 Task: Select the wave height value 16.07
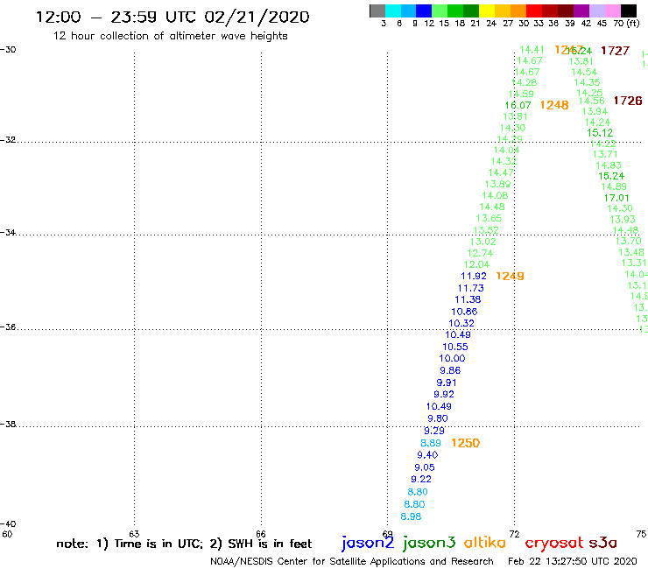click(x=518, y=105)
